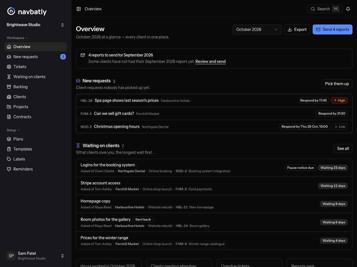Click the SP user avatar
357x267 pixels.
[11, 256]
